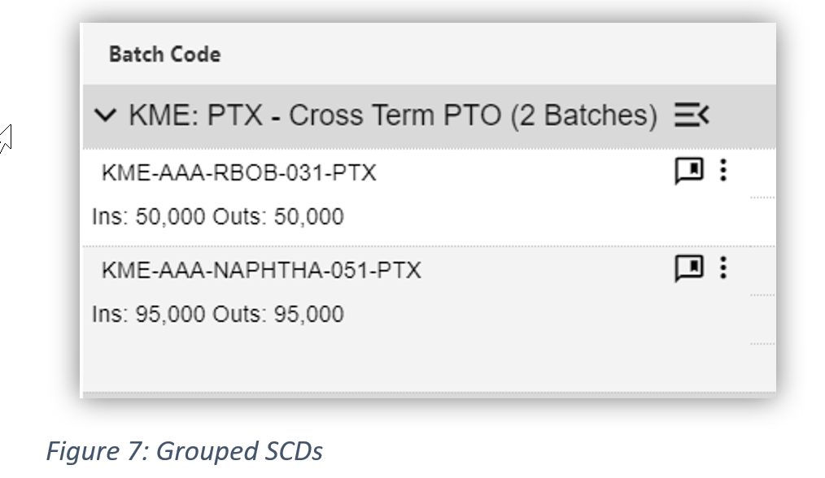Click the collapse-list icon beside Cross Term PTO
This screenshot has height=478, width=825.
click(692, 115)
